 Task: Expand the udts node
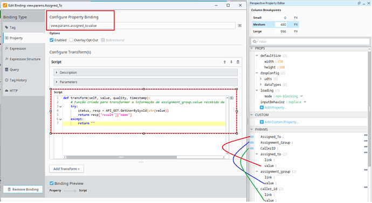261,79
